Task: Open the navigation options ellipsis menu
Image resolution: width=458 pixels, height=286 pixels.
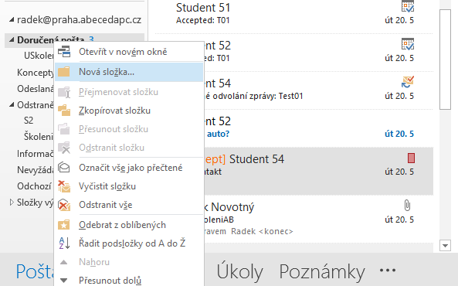Action: click(x=388, y=271)
